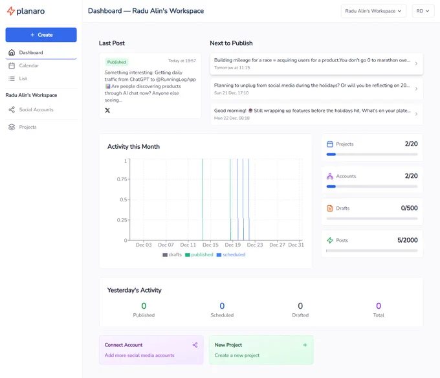
Task: Click the 'Dec 19' chart axis label
Action: pos(233,245)
